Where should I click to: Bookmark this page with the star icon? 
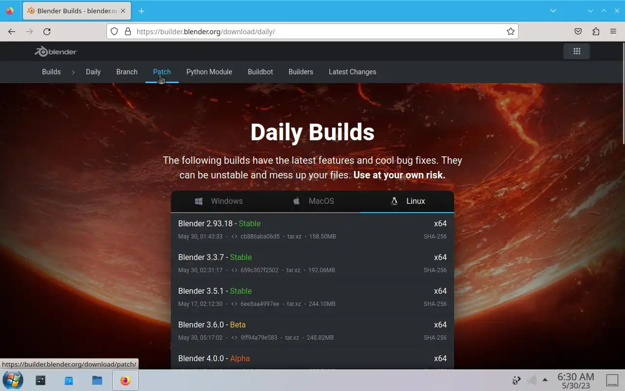click(x=511, y=31)
